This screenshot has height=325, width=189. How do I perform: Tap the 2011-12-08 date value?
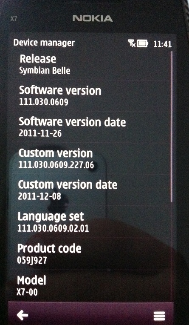pyautogui.click(x=39, y=196)
